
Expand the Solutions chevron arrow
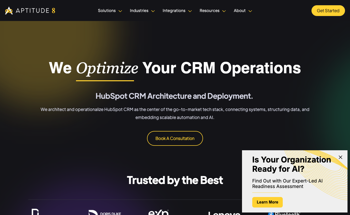pos(120,11)
